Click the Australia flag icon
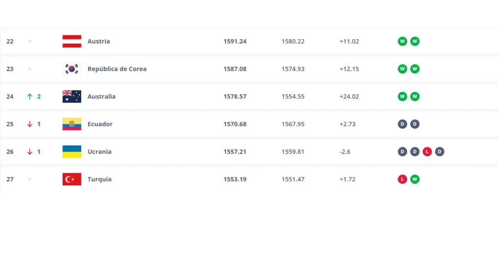498x280 pixels. [x=72, y=96]
